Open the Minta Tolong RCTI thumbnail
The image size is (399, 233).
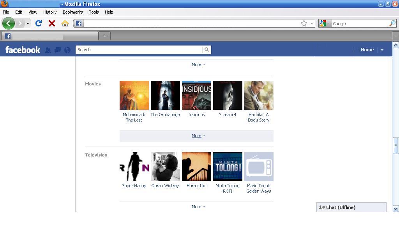coord(228,166)
